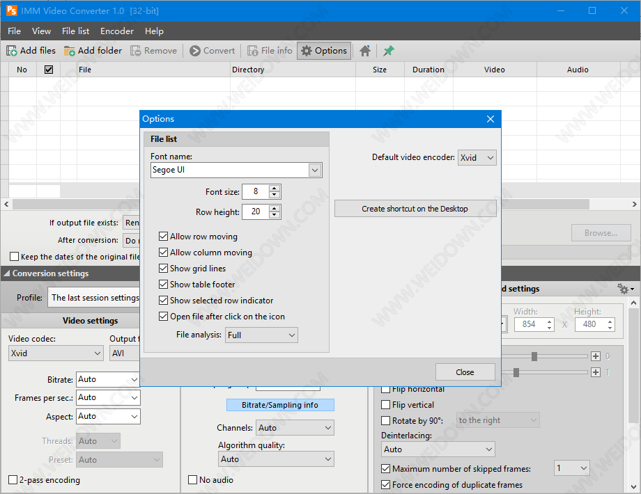Collapse the Conversion settings section
Screen dimensions: 641x494
pyautogui.click(x=7, y=273)
